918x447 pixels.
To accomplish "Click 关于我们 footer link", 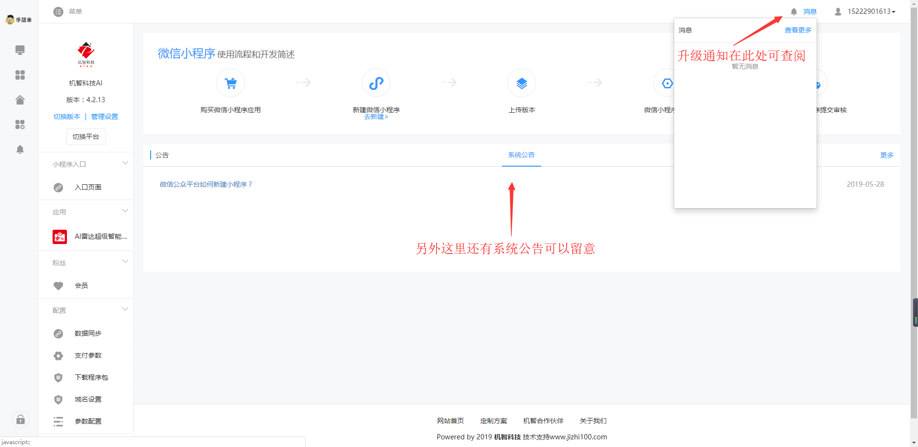I will coord(593,421).
